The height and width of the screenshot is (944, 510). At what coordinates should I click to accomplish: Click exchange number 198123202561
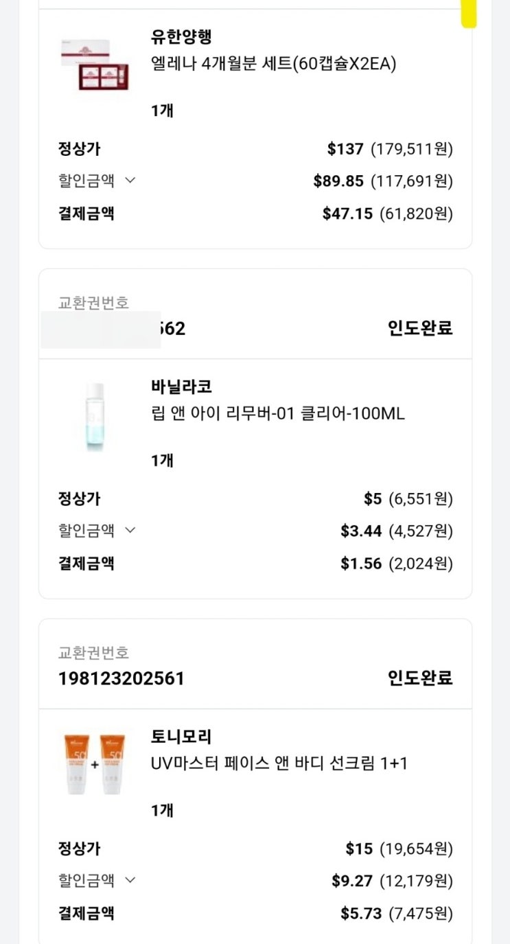(x=121, y=679)
